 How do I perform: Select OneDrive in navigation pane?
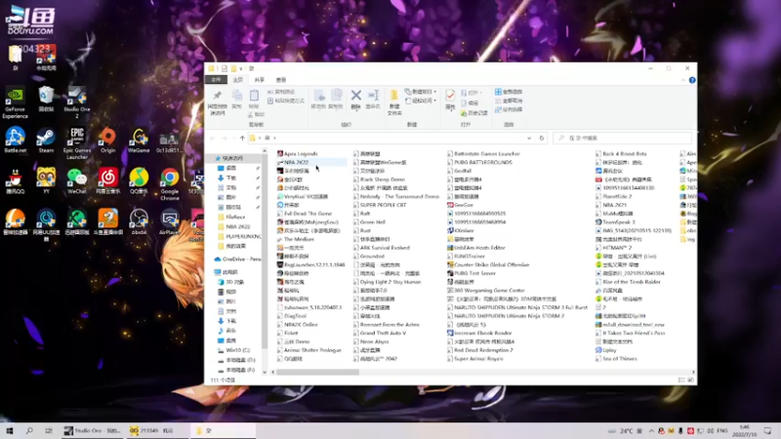coord(237,259)
